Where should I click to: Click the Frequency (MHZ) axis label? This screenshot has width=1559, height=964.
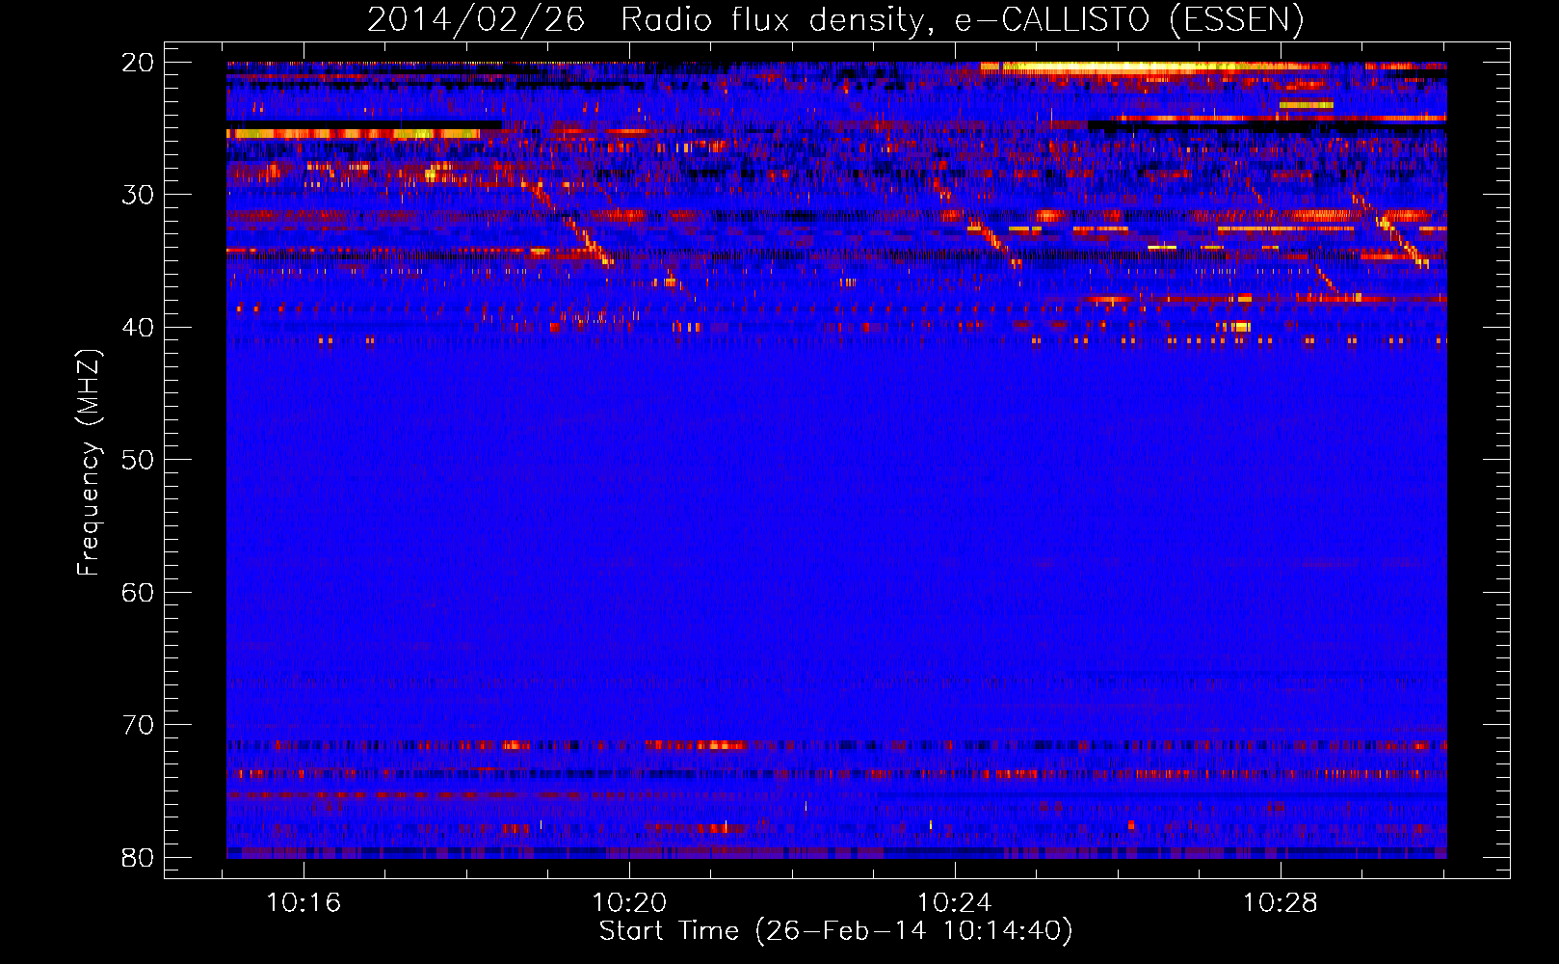point(89,463)
